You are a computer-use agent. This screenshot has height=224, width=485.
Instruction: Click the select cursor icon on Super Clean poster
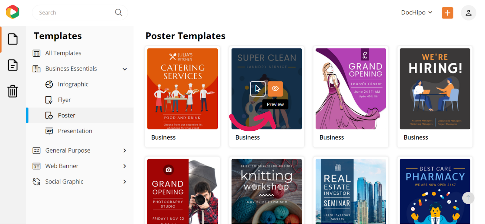point(258,89)
